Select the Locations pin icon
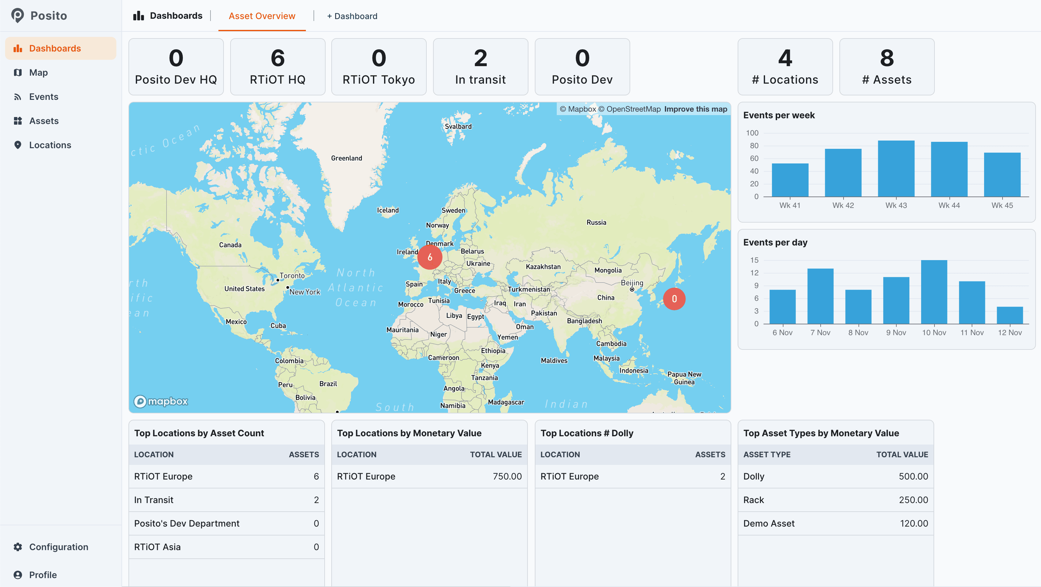Viewport: 1041px width, 587px height. tap(18, 145)
